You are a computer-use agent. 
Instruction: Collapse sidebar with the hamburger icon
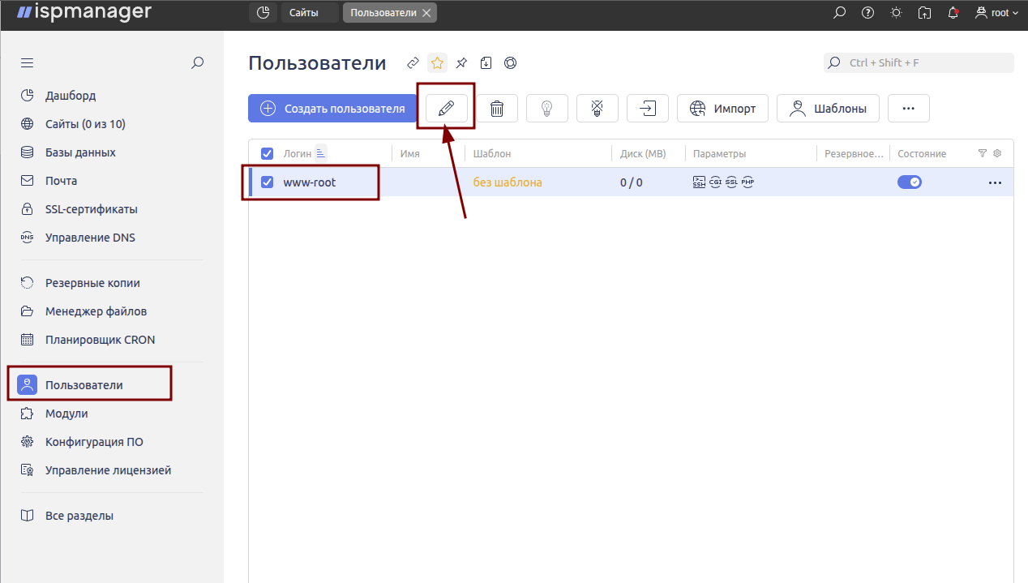[28, 62]
